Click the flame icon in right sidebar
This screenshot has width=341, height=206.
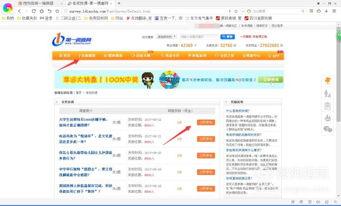[328, 118]
